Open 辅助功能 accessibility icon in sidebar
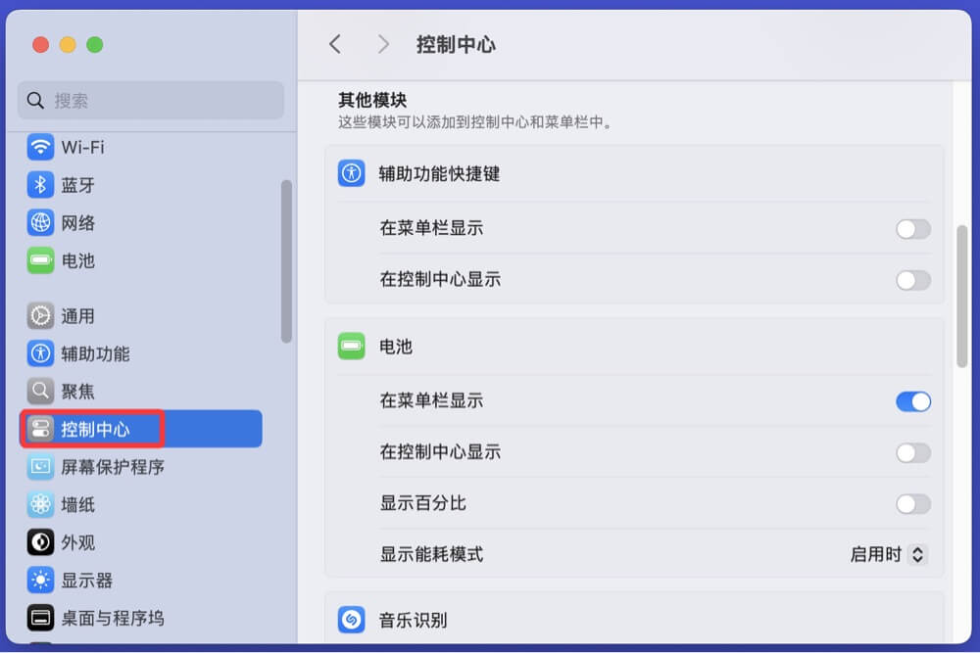 click(x=40, y=353)
